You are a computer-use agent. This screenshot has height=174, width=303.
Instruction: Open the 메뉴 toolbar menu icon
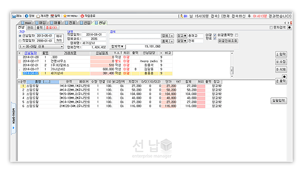[14, 16]
